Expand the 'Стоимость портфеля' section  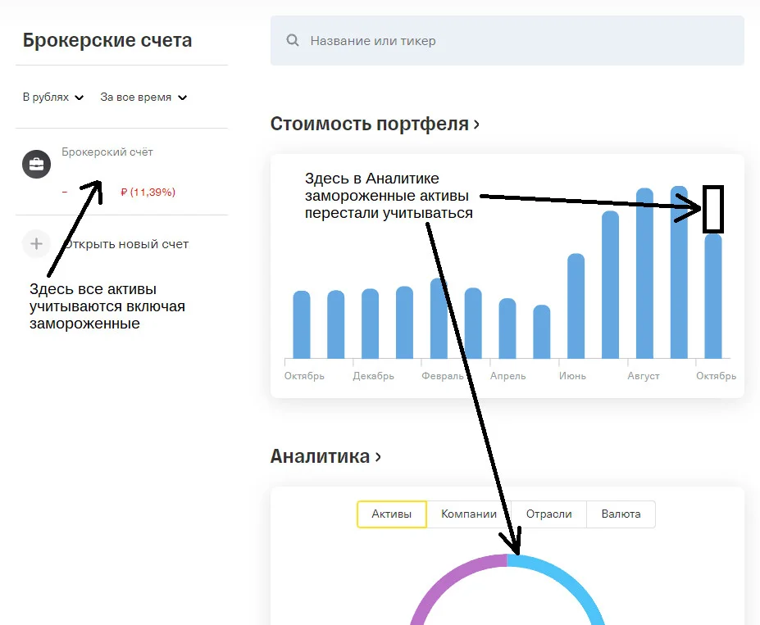[x=375, y=124]
